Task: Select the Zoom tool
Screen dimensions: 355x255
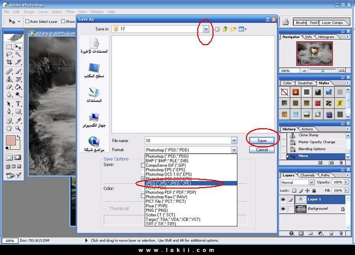Action: pyautogui.click(x=18, y=129)
